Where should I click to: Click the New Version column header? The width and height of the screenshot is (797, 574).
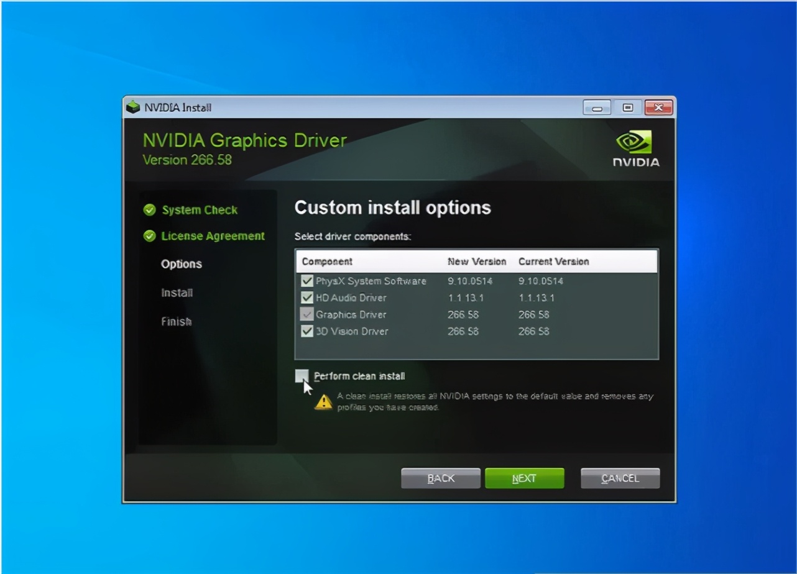(x=477, y=262)
